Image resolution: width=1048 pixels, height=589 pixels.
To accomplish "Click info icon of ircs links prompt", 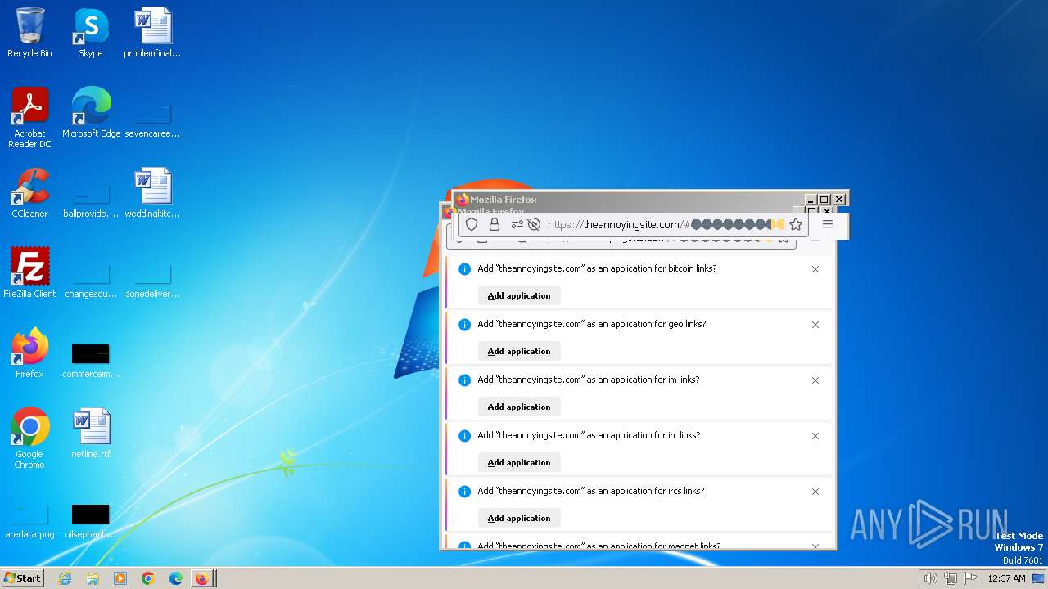I will point(464,492).
